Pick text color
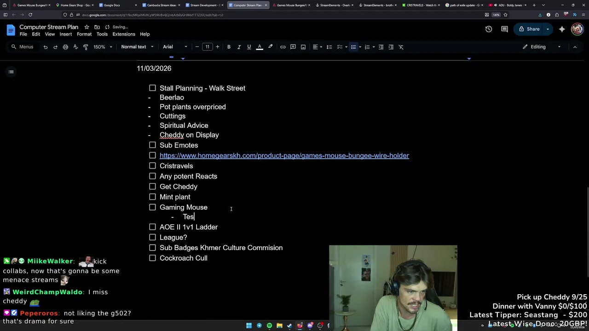Image resolution: width=589 pixels, height=331 pixels. click(x=260, y=47)
